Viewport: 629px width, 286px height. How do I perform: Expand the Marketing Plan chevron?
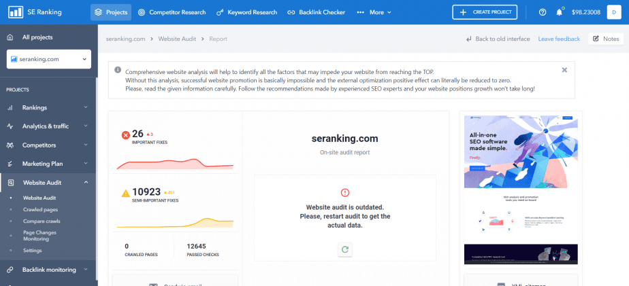click(86, 164)
